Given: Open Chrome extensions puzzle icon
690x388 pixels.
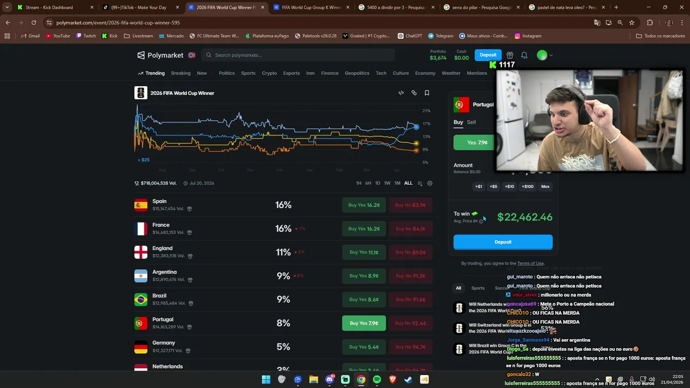Looking at the screenshot, I should click(x=650, y=23).
